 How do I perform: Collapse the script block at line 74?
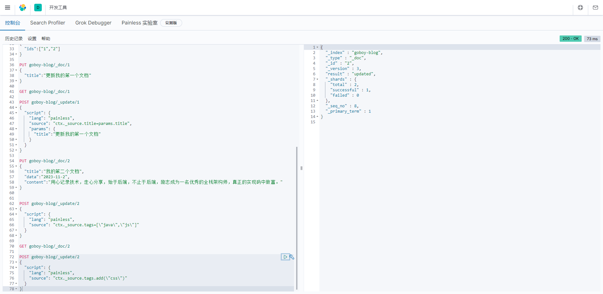click(16, 268)
